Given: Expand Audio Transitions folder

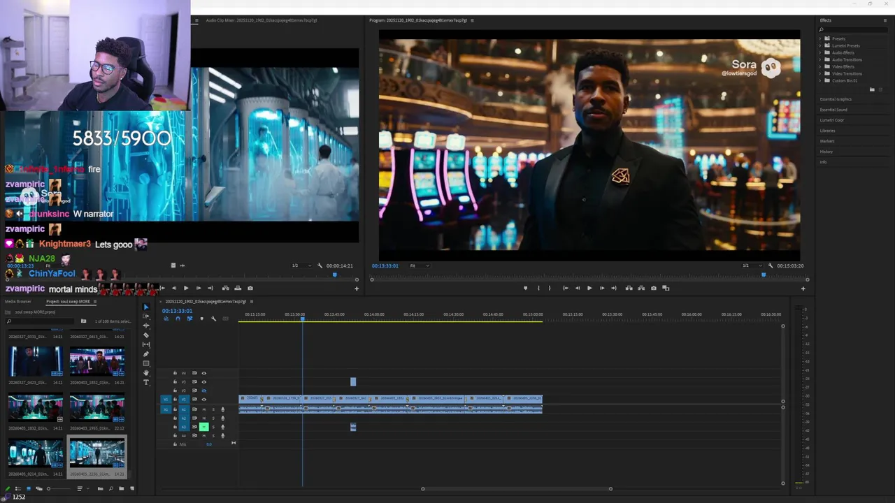Looking at the screenshot, I should [820, 59].
